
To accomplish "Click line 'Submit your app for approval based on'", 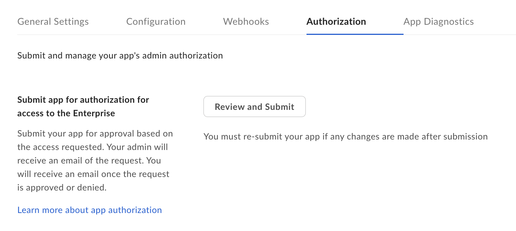I will coord(95,133).
